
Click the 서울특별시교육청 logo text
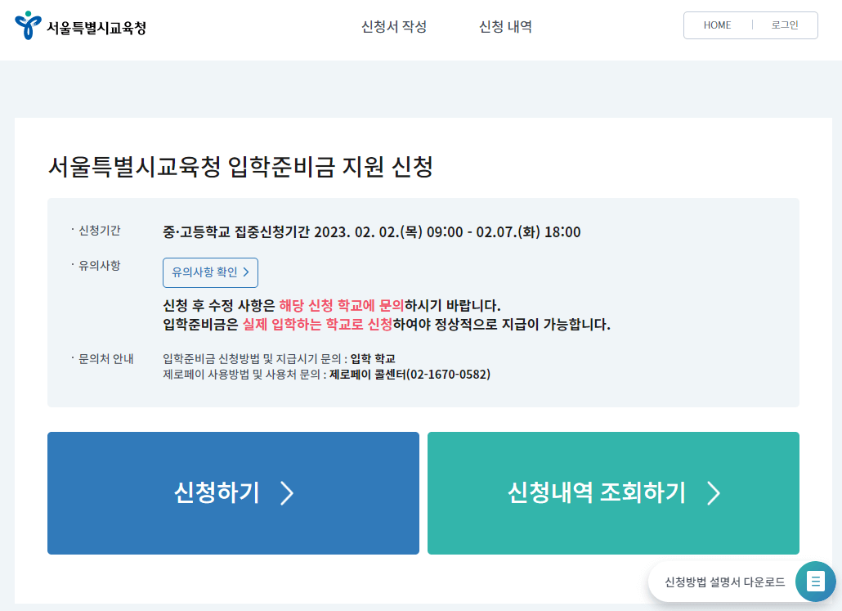click(x=95, y=25)
